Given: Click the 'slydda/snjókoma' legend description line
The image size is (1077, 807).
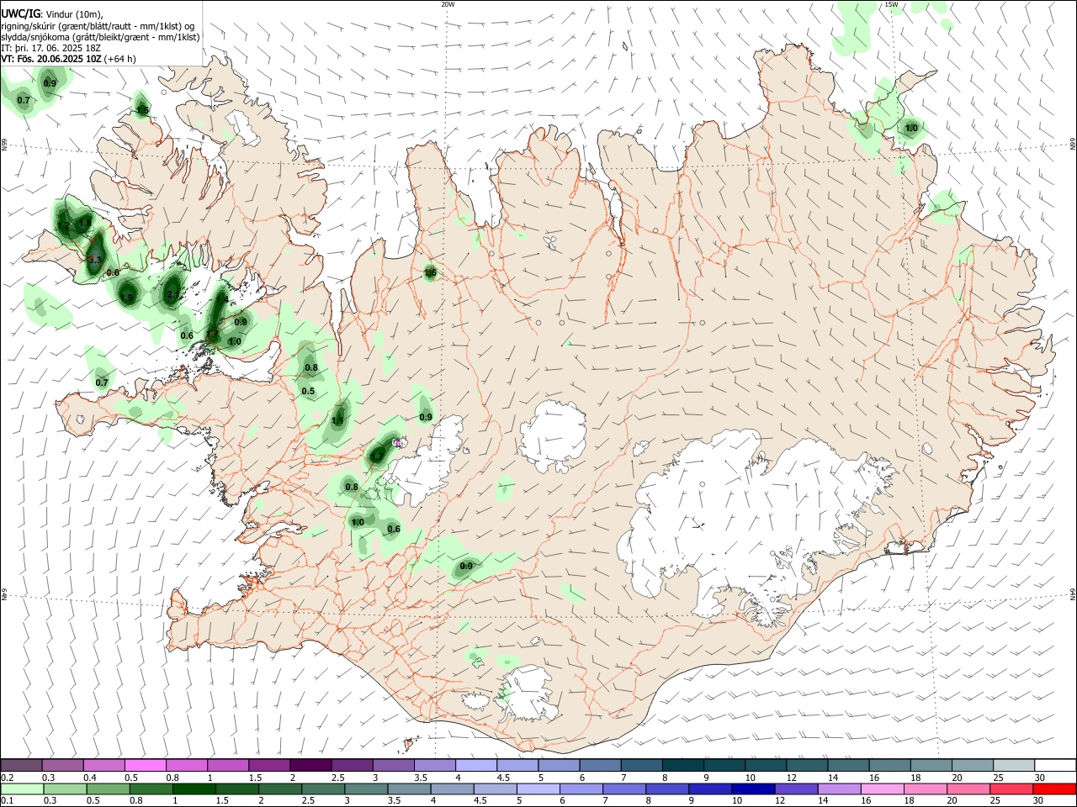Looking at the screenshot, I should click(100, 37).
